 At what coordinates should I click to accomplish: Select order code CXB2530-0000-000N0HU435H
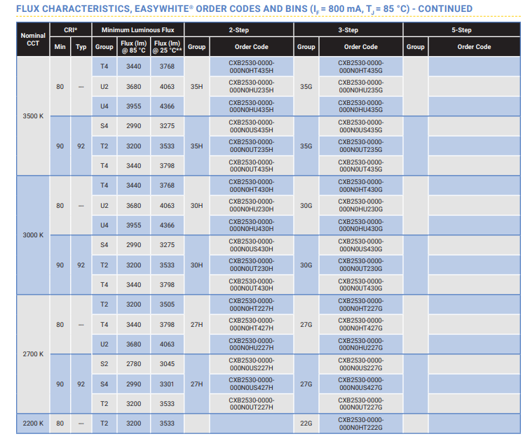[x=252, y=106]
